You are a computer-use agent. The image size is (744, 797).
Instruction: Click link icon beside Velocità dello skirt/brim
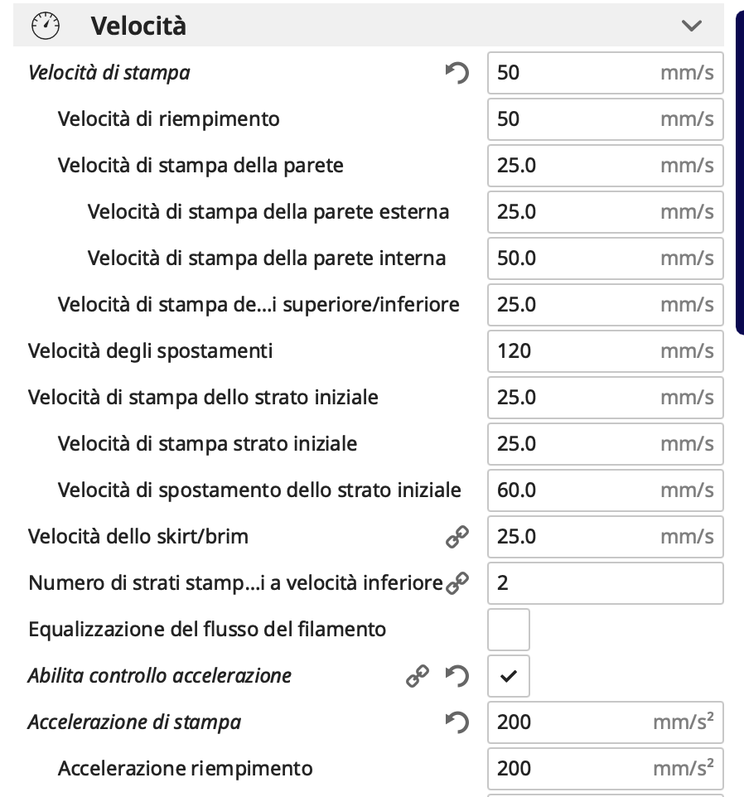pos(457,537)
